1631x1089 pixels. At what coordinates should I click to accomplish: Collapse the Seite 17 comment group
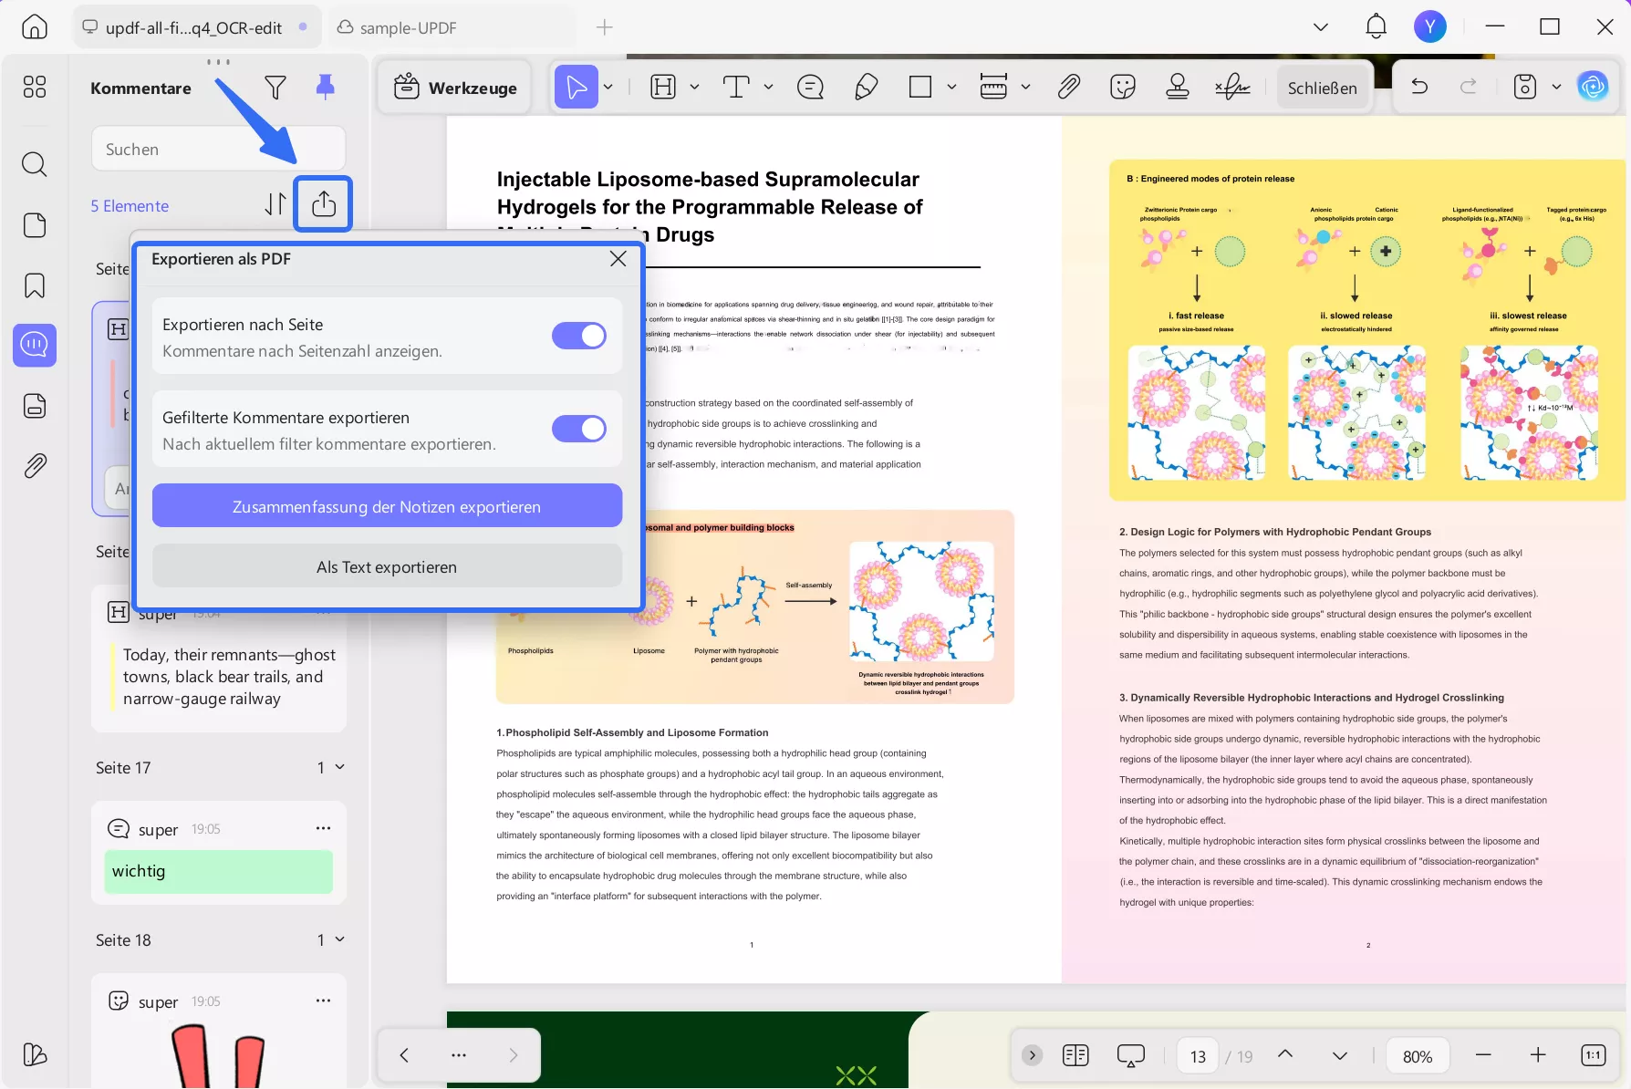[339, 767]
